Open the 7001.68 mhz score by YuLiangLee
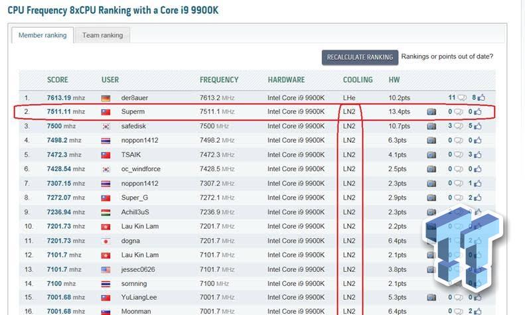Image resolution: width=525 pixels, height=315 pixels. 66,297
